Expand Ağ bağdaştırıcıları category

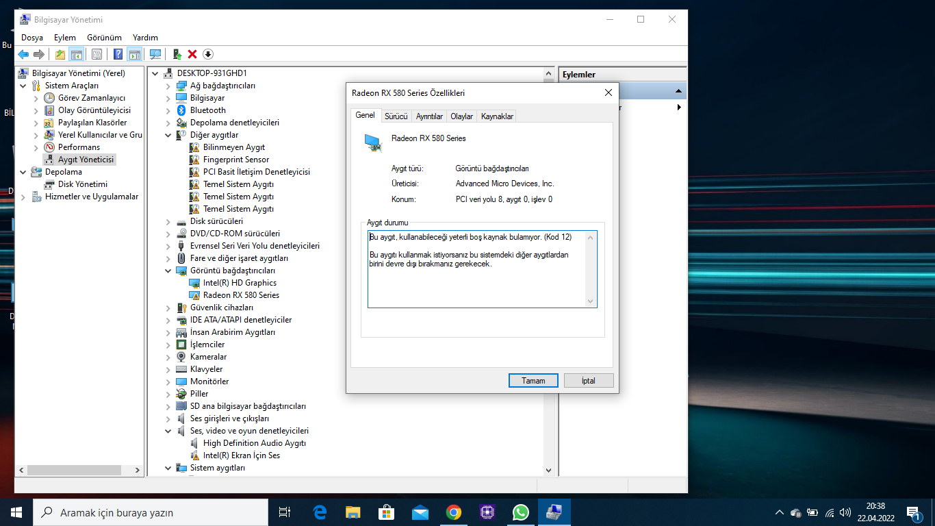click(x=168, y=86)
